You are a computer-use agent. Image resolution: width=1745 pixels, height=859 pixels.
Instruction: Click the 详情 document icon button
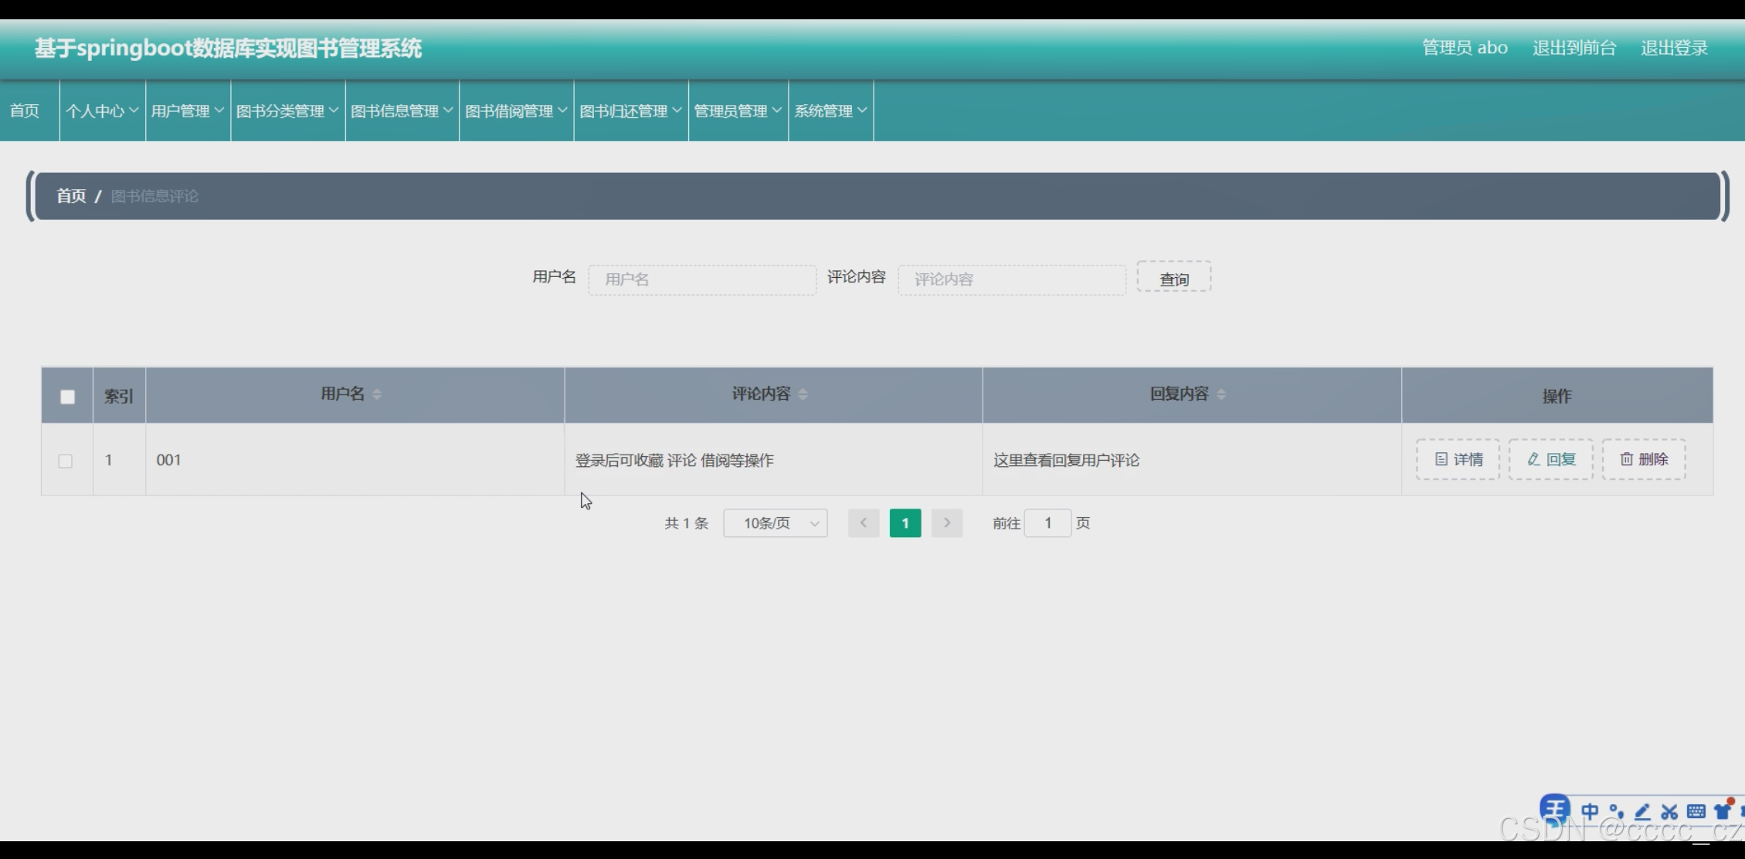point(1458,460)
